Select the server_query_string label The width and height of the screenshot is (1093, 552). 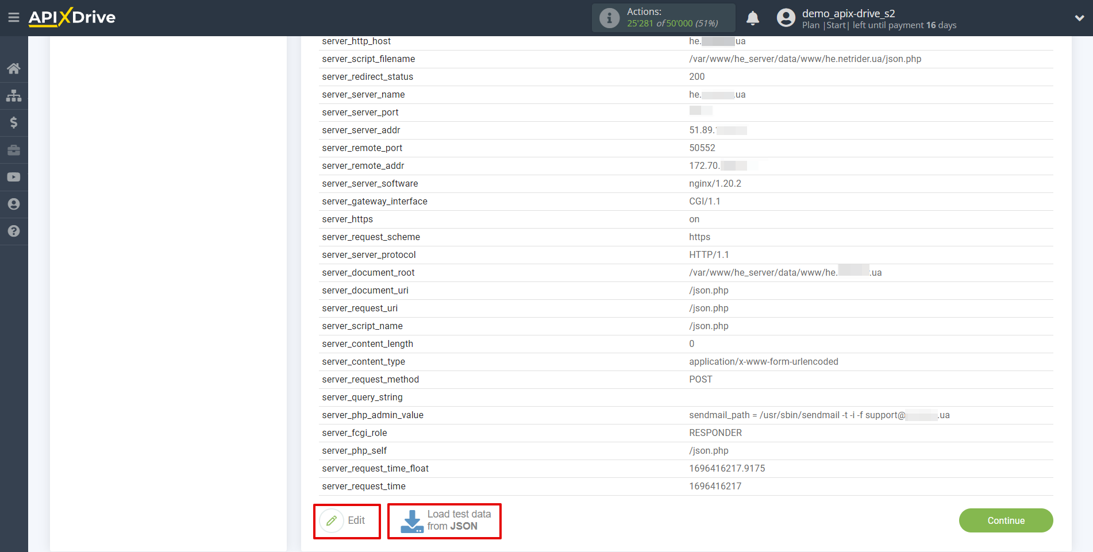[362, 397]
